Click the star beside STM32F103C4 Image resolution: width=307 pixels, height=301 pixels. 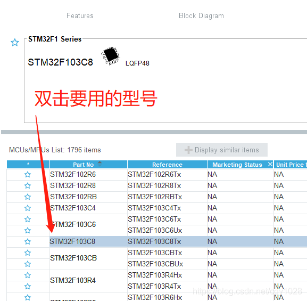click(x=28, y=208)
